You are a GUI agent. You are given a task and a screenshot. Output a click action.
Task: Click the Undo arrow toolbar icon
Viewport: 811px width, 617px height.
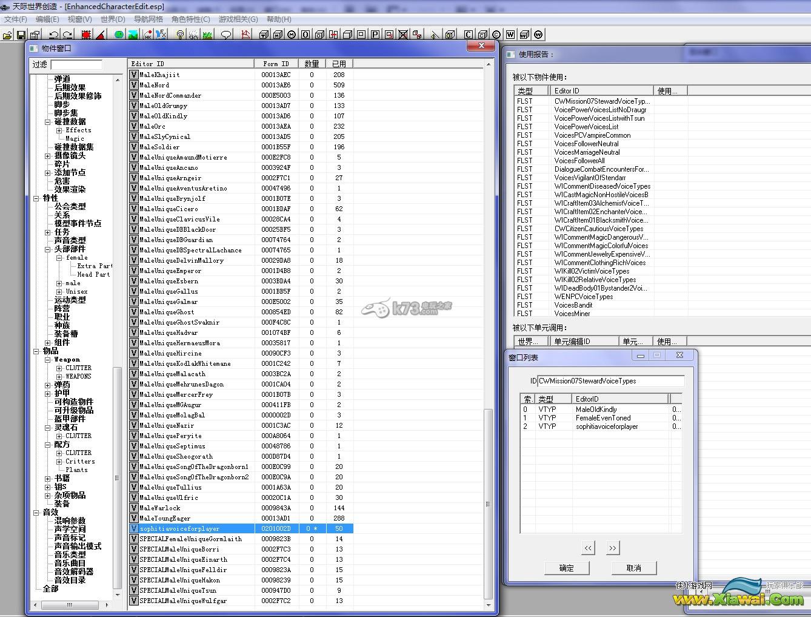[x=53, y=35]
